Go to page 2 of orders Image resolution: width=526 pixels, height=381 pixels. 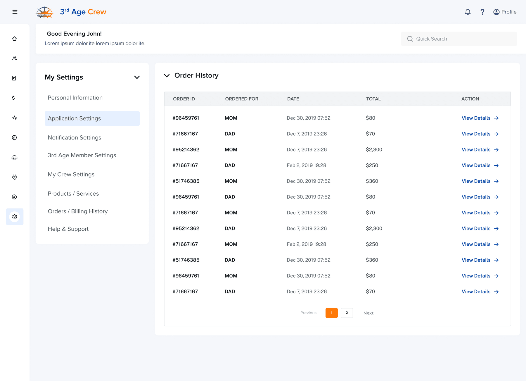(347, 313)
